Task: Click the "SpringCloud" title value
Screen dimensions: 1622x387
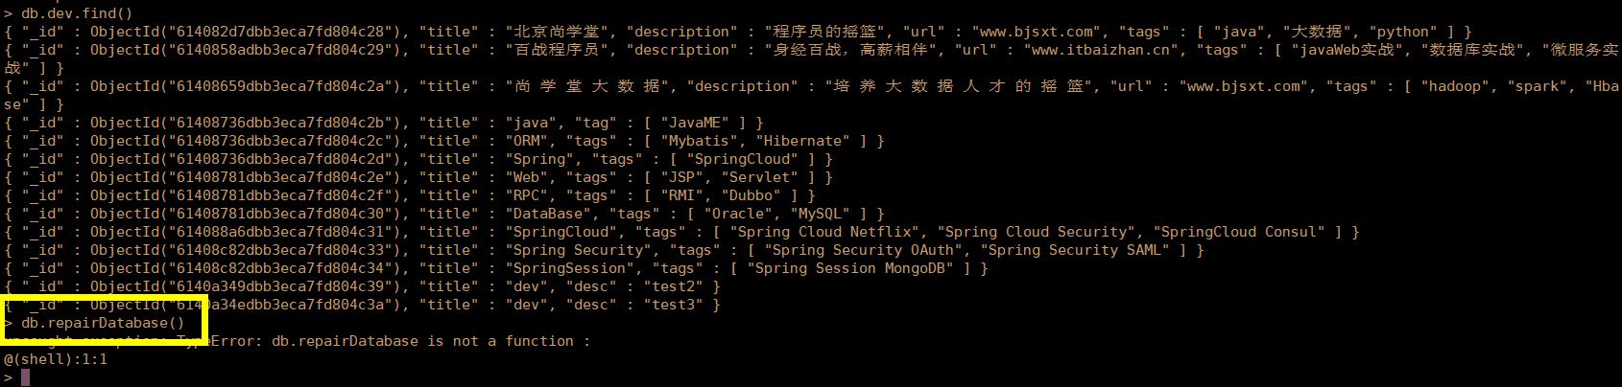Action: click(562, 232)
